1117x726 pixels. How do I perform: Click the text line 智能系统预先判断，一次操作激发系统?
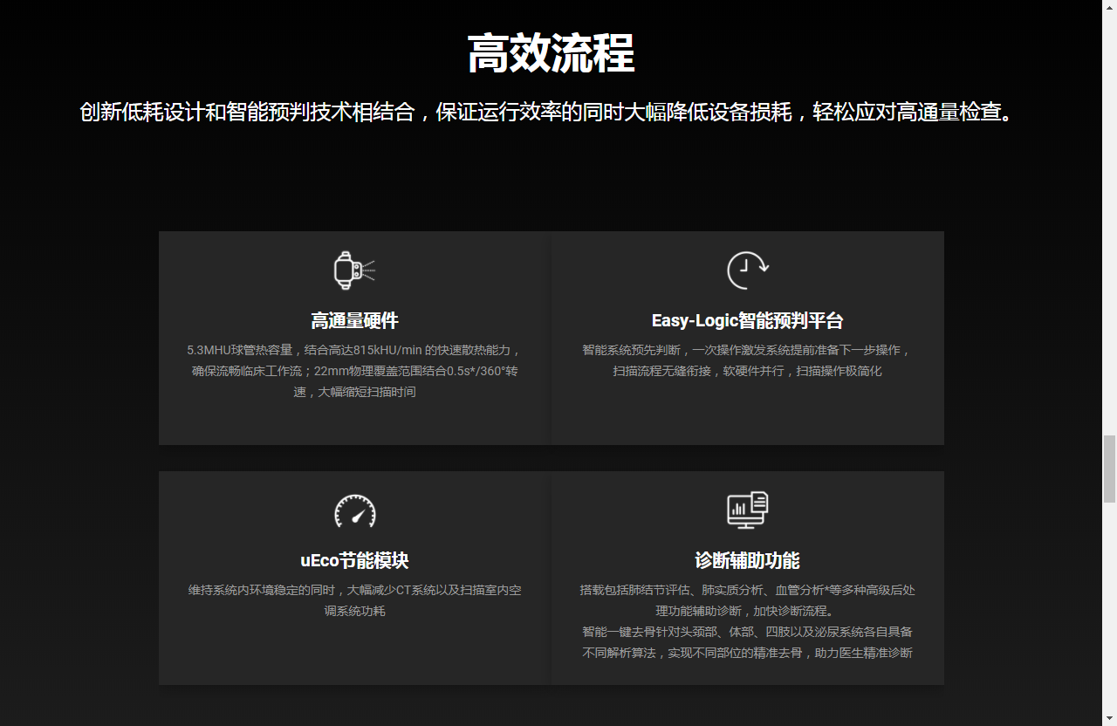pyautogui.click(x=747, y=350)
